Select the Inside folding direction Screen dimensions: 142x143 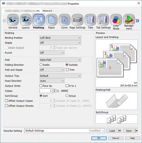(41, 65)
